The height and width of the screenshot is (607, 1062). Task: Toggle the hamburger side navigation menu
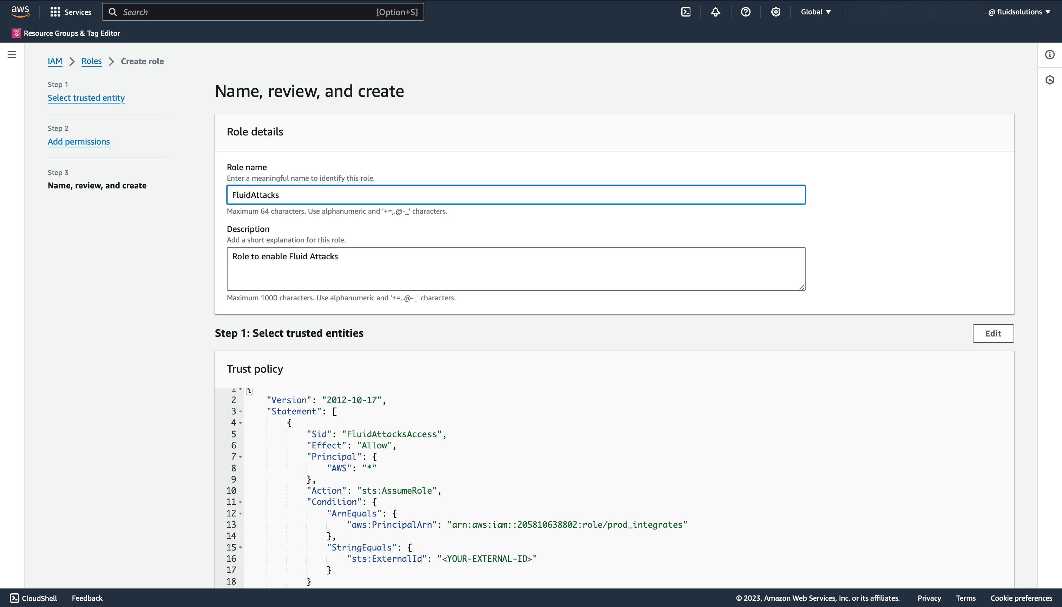[x=12, y=55]
